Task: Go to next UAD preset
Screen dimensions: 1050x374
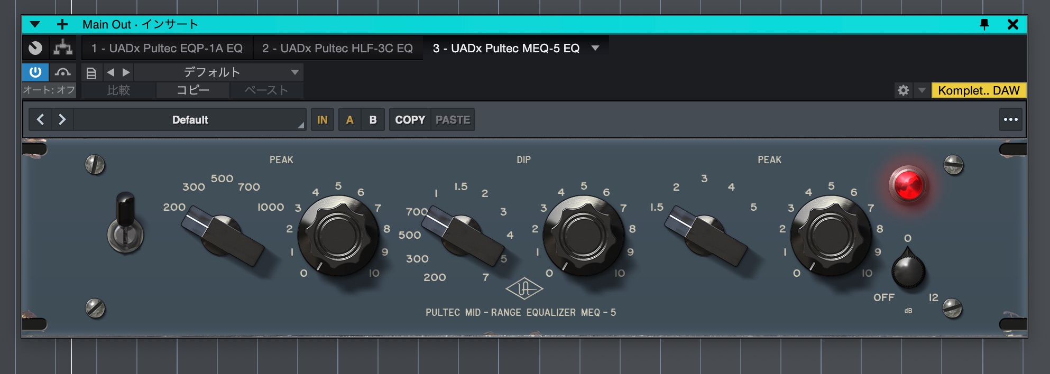Action: (x=62, y=119)
